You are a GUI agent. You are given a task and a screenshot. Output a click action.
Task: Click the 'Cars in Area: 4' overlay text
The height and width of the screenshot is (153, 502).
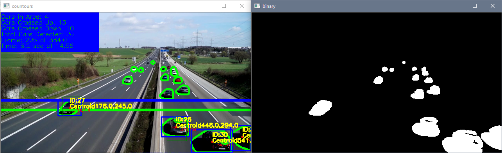[25, 17]
